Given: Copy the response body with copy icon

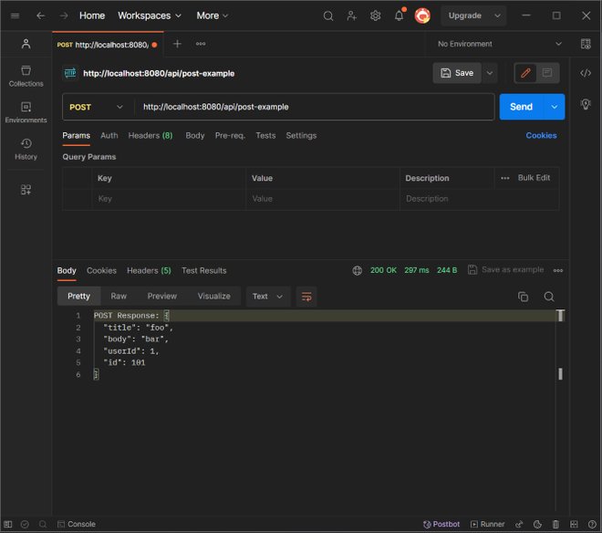Looking at the screenshot, I should (523, 297).
